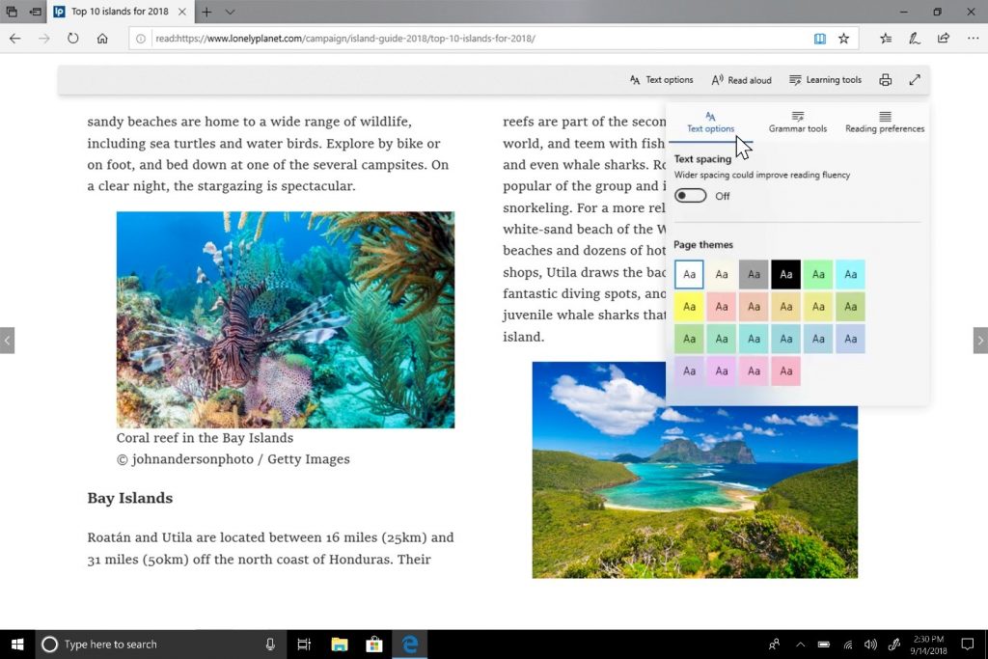Viewport: 988px width, 659px height.
Task: Open the Add notes pen icon
Action: coord(914,39)
